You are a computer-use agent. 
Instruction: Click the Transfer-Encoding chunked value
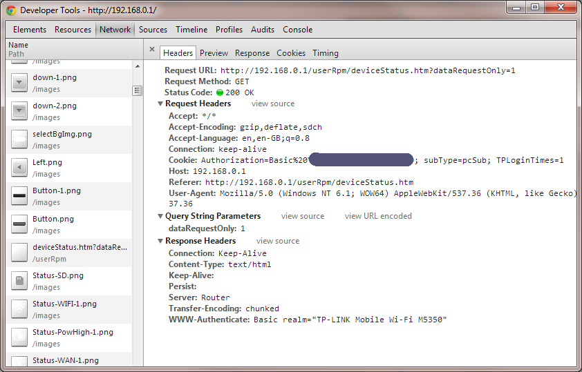(x=262, y=309)
